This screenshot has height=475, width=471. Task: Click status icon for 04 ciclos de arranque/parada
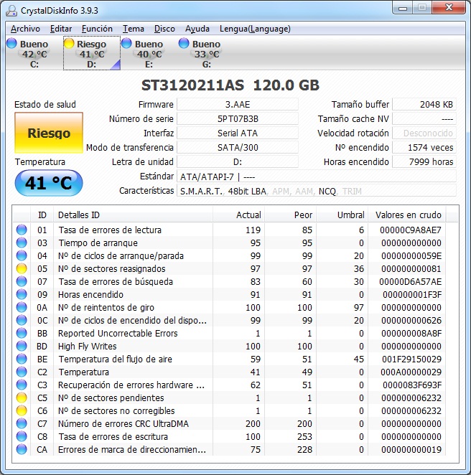tap(22, 255)
